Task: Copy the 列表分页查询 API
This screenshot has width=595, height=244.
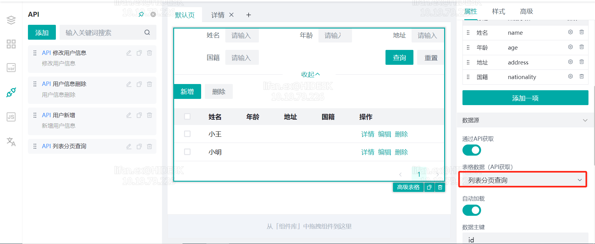Action: 139,146
